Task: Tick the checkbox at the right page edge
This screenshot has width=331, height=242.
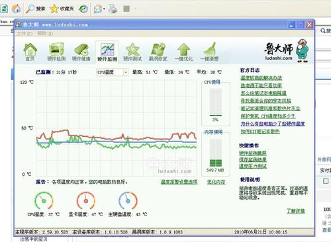Action: [326, 181]
